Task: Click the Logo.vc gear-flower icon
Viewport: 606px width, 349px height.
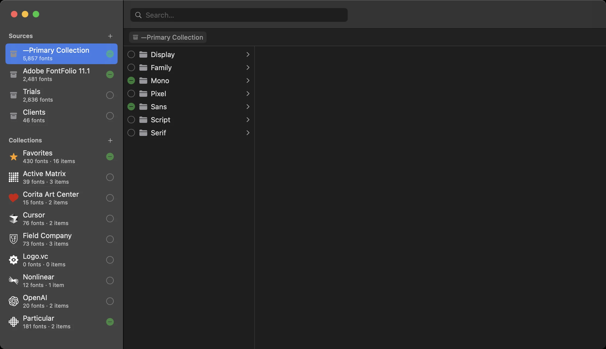Action: tap(13, 260)
